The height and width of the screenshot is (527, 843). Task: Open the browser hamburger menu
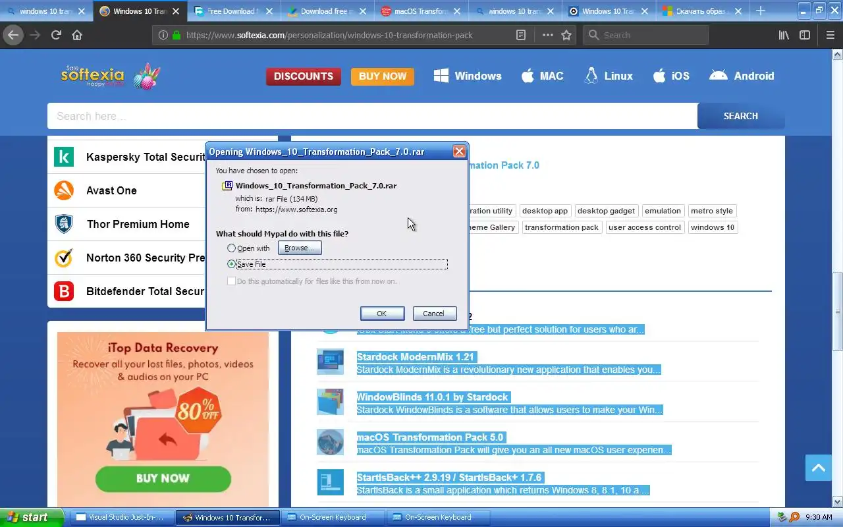[830, 35]
